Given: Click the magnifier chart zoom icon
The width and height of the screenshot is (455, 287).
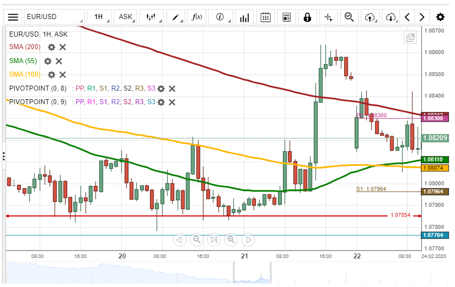Looking at the screenshot, I should [x=349, y=17].
